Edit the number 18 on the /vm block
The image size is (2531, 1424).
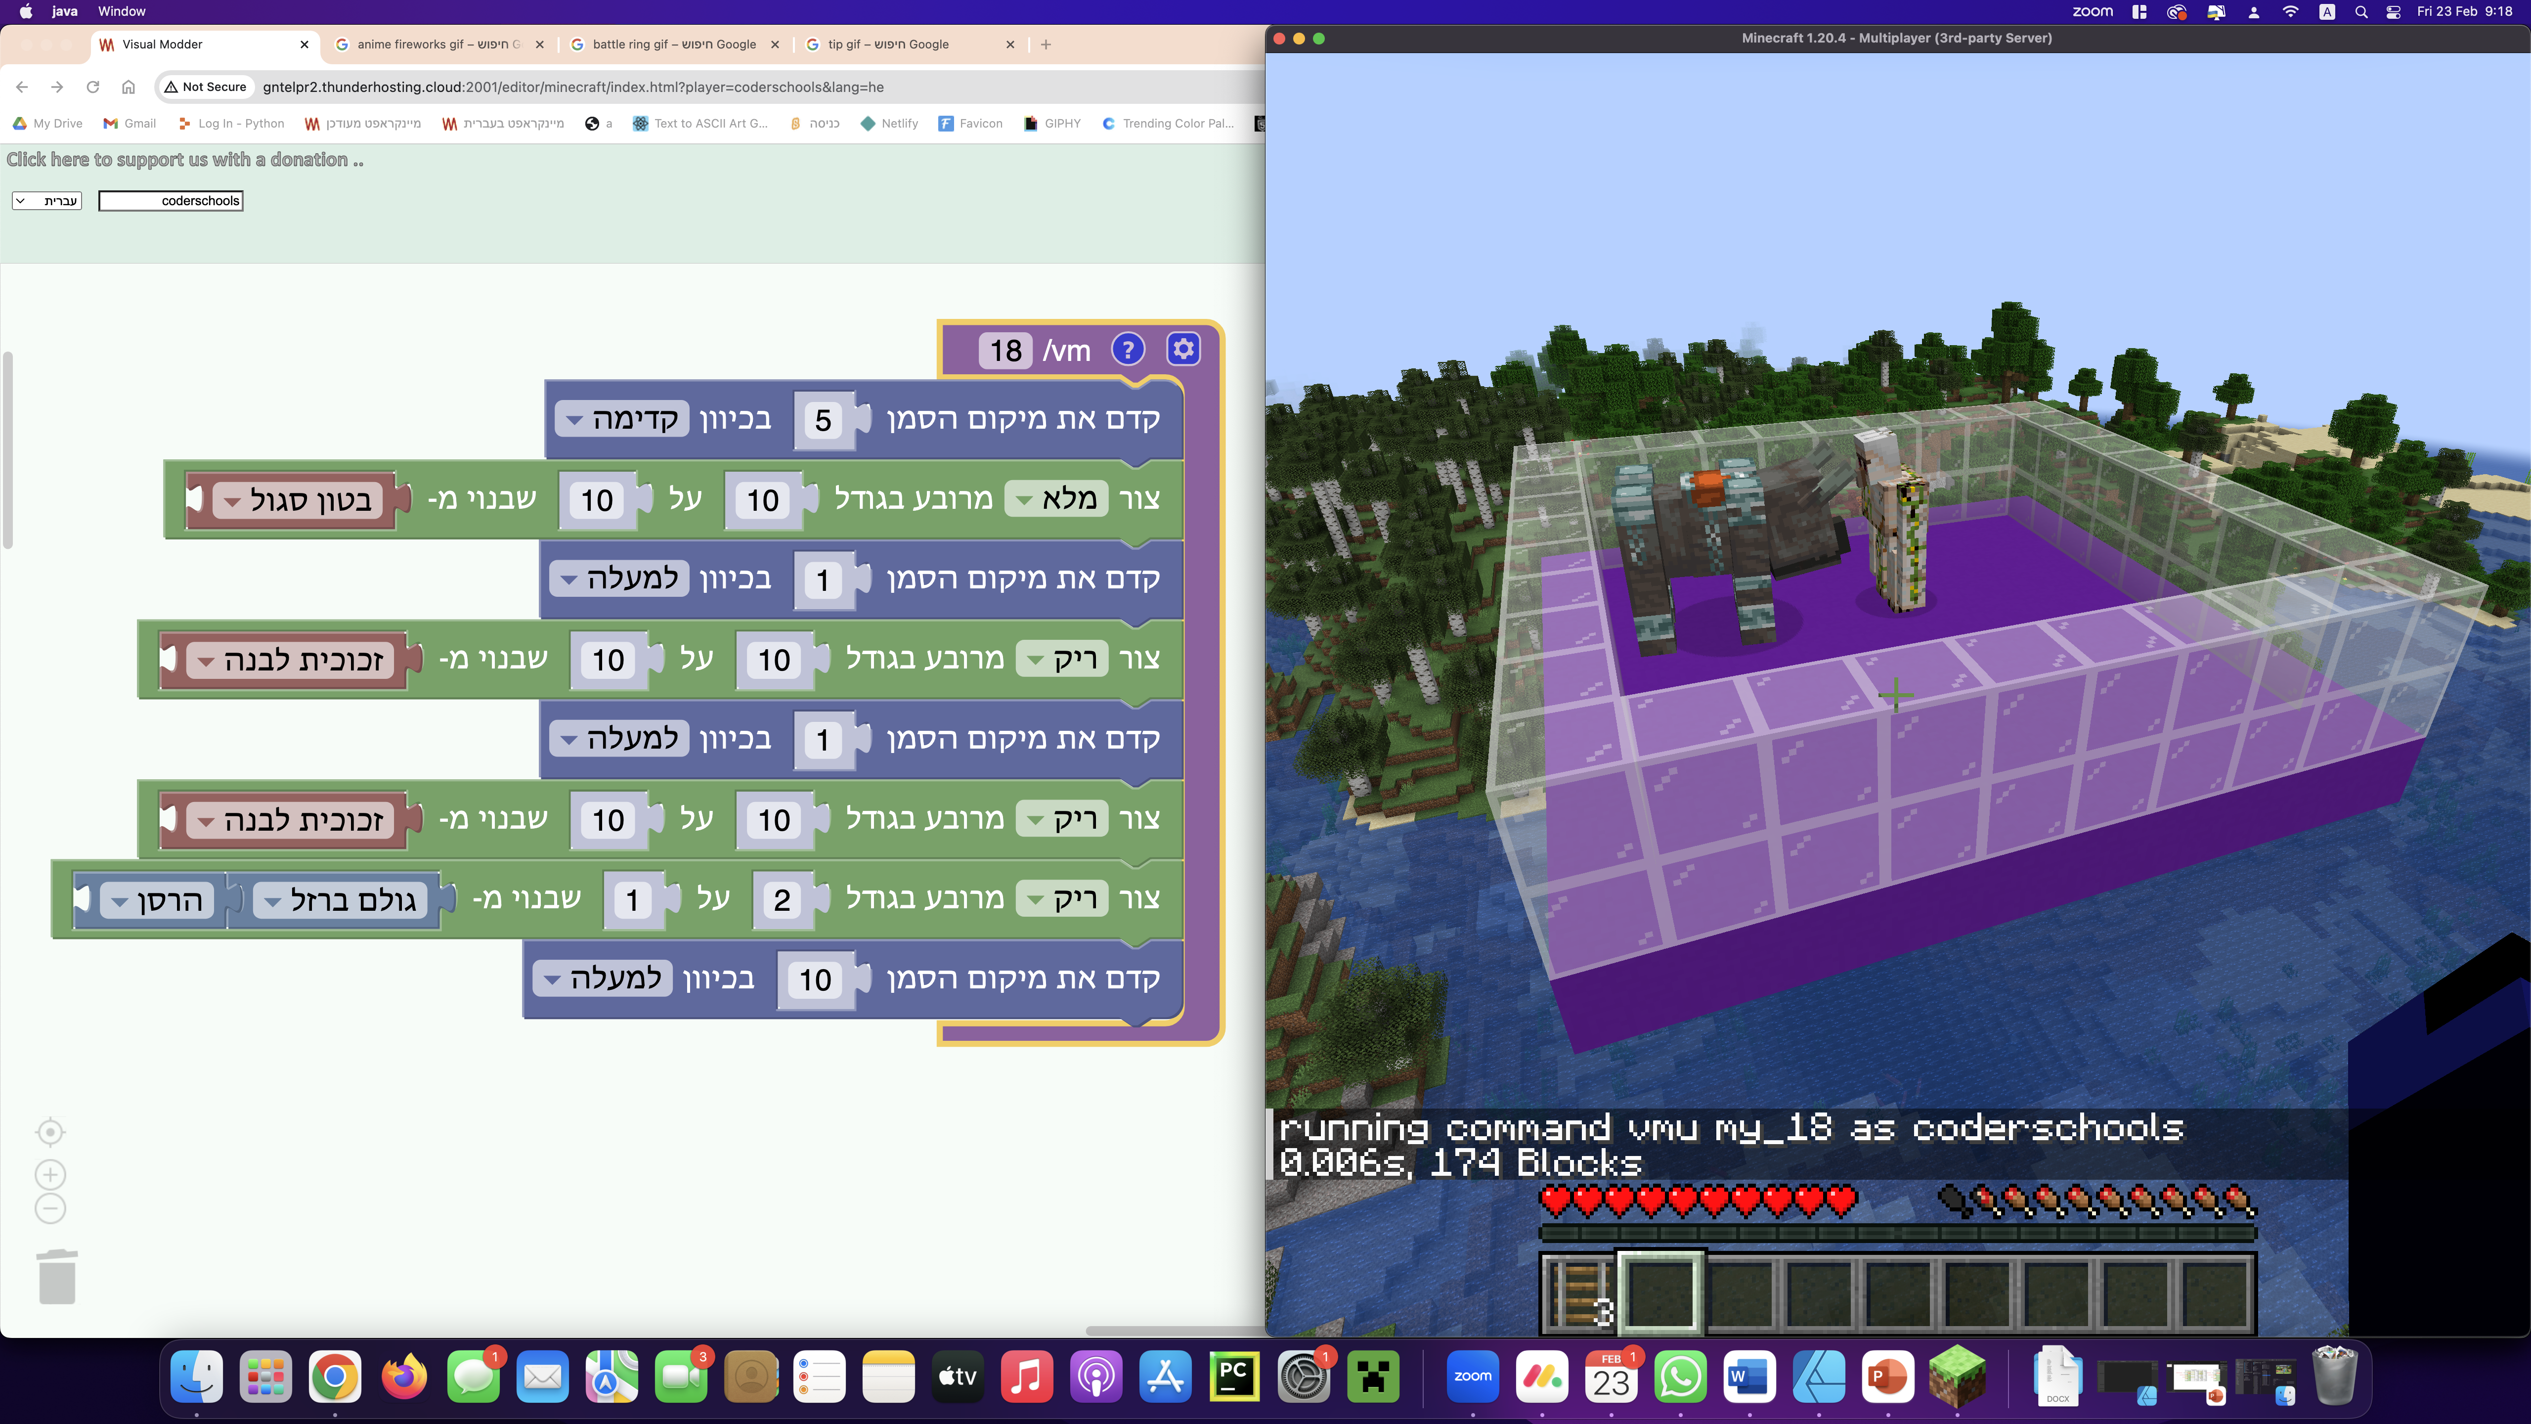coord(1005,351)
